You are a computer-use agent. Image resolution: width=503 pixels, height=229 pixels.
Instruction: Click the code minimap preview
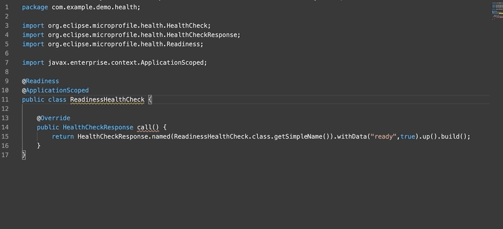coord(495,11)
